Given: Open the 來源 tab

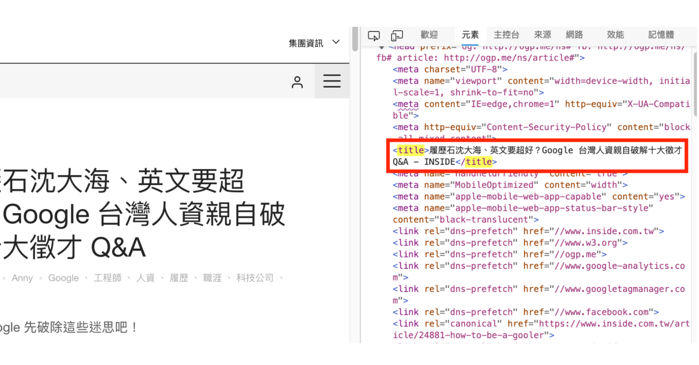Looking at the screenshot, I should [x=542, y=35].
